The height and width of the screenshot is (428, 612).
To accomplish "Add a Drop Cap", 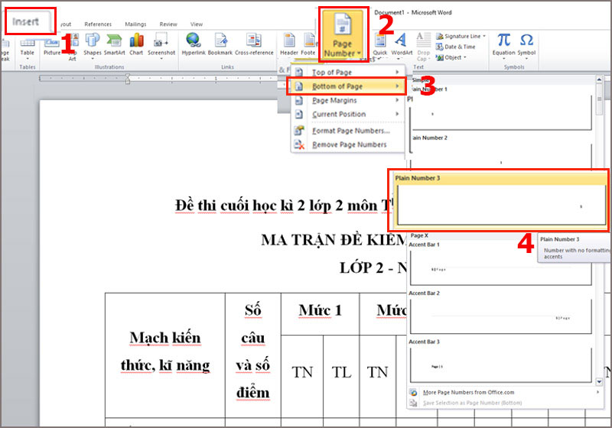I will [423, 47].
